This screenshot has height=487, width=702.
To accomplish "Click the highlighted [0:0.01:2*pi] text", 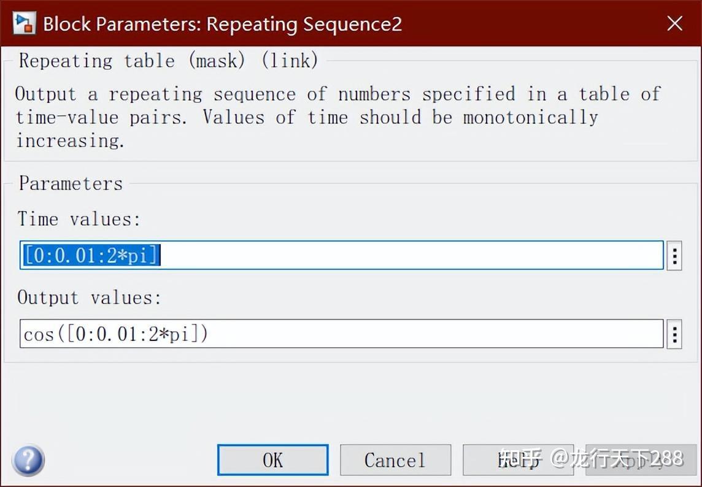I will click(x=91, y=255).
